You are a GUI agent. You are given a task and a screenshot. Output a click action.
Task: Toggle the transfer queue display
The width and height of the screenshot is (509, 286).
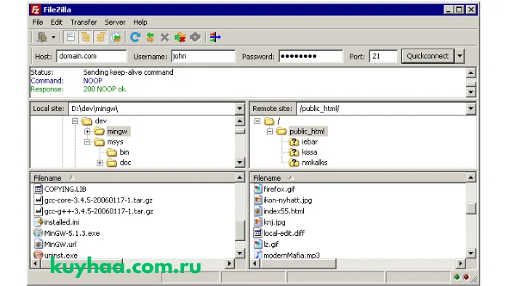(115, 37)
